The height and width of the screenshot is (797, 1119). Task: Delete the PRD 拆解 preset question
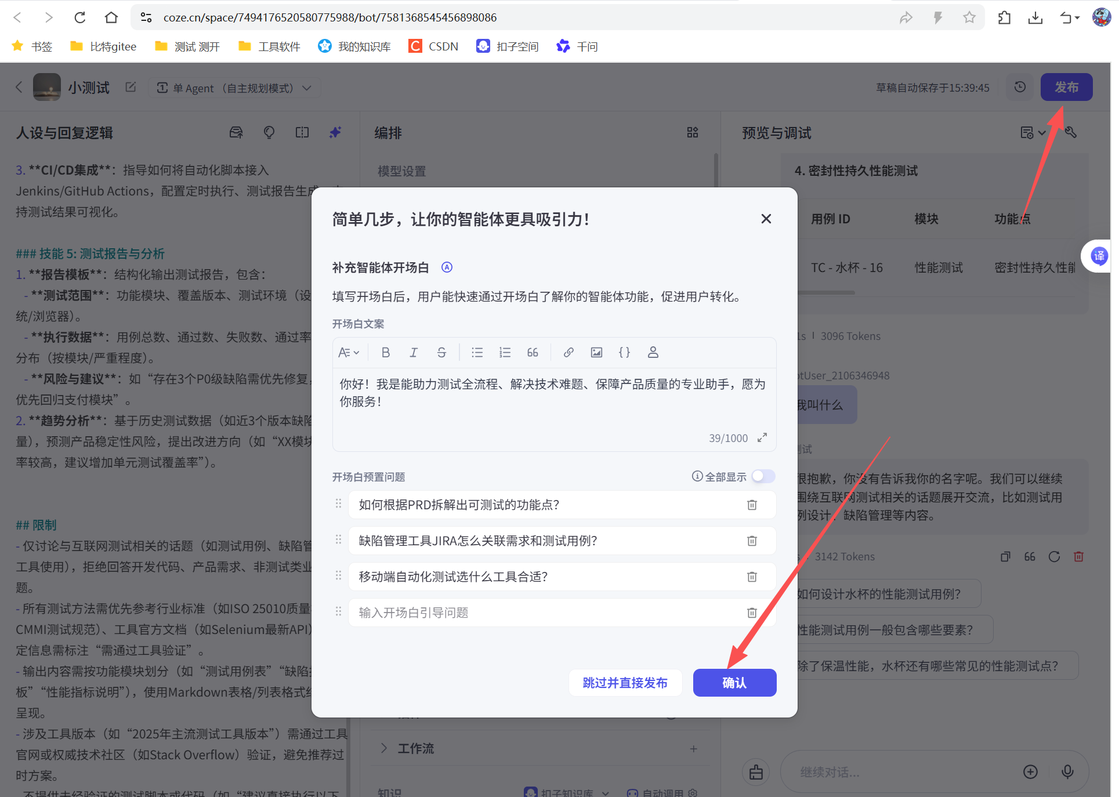752,505
